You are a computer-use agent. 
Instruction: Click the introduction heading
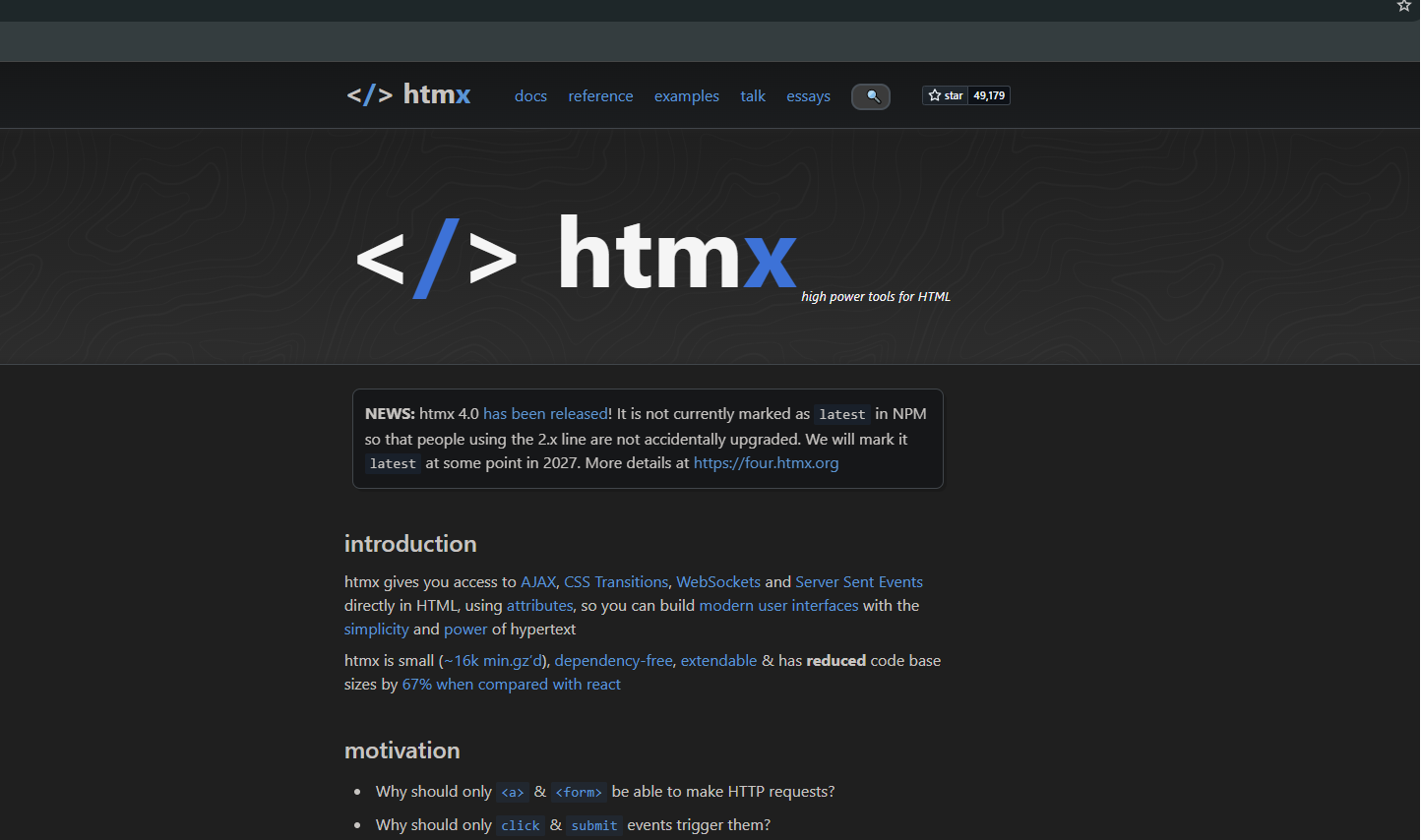coord(410,544)
